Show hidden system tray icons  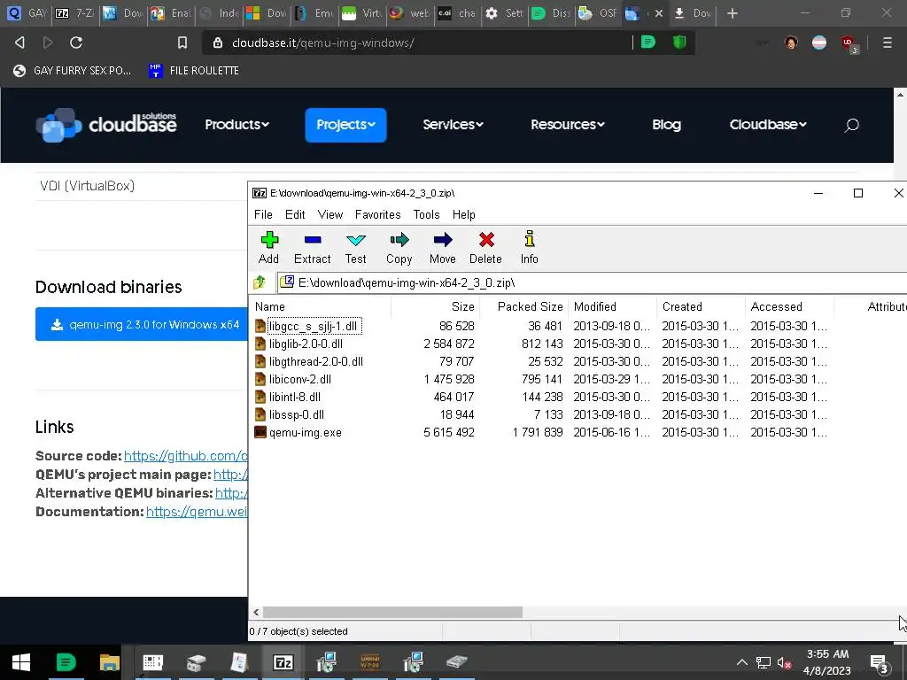click(x=741, y=662)
